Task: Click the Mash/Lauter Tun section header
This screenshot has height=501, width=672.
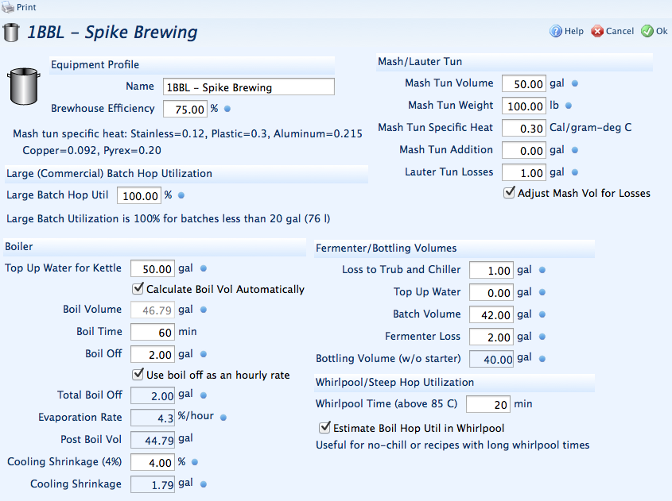Action: pos(515,62)
